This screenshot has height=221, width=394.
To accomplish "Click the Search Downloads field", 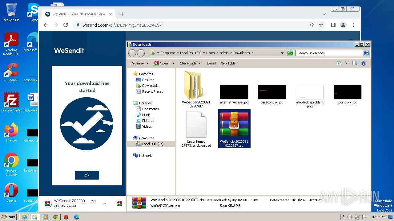I will tap(329, 53).
